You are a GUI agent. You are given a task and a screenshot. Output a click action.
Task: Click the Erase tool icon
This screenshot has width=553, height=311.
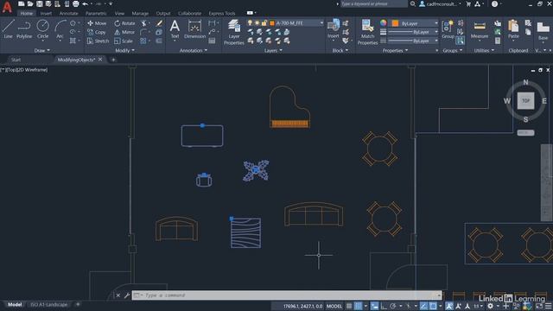tap(159, 23)
